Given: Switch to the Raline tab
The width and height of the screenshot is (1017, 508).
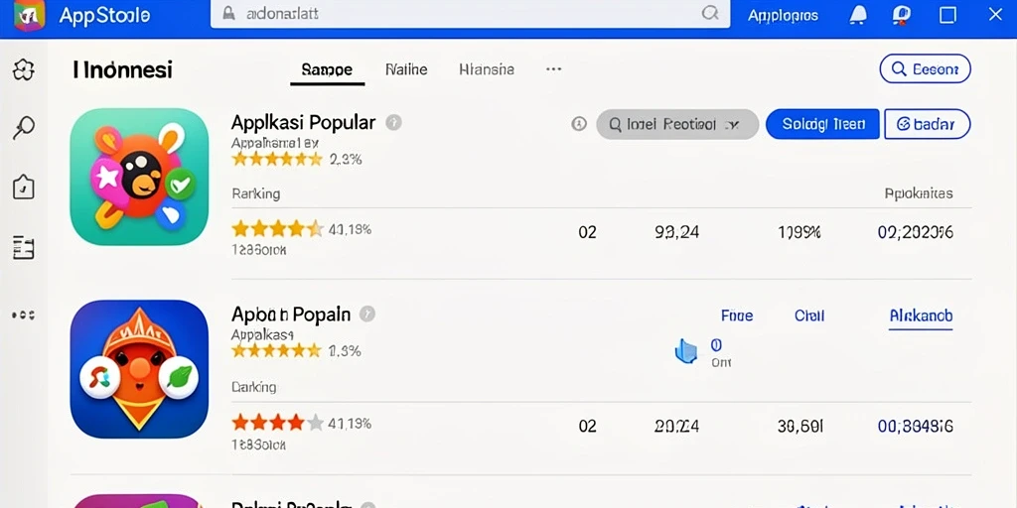Looking at the screenshot, I should point(406,69).
